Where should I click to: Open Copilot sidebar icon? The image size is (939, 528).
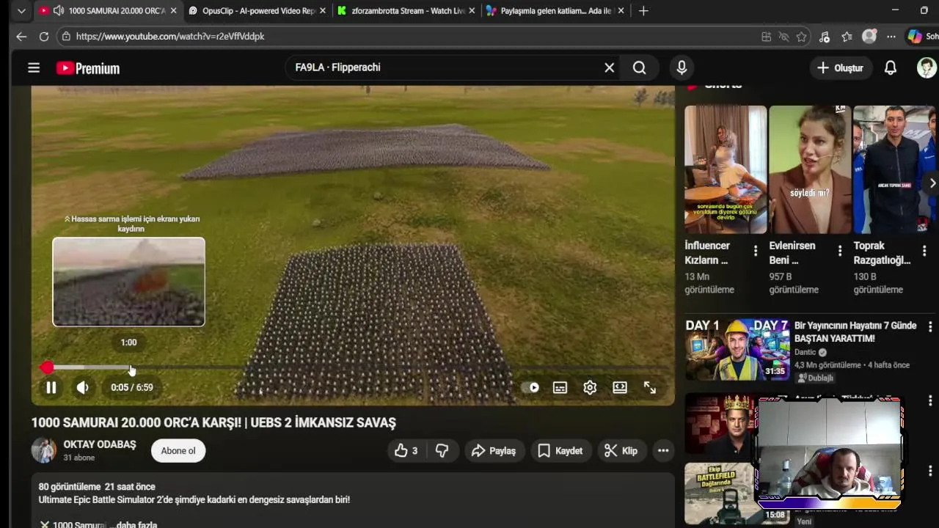coord(915,37)
